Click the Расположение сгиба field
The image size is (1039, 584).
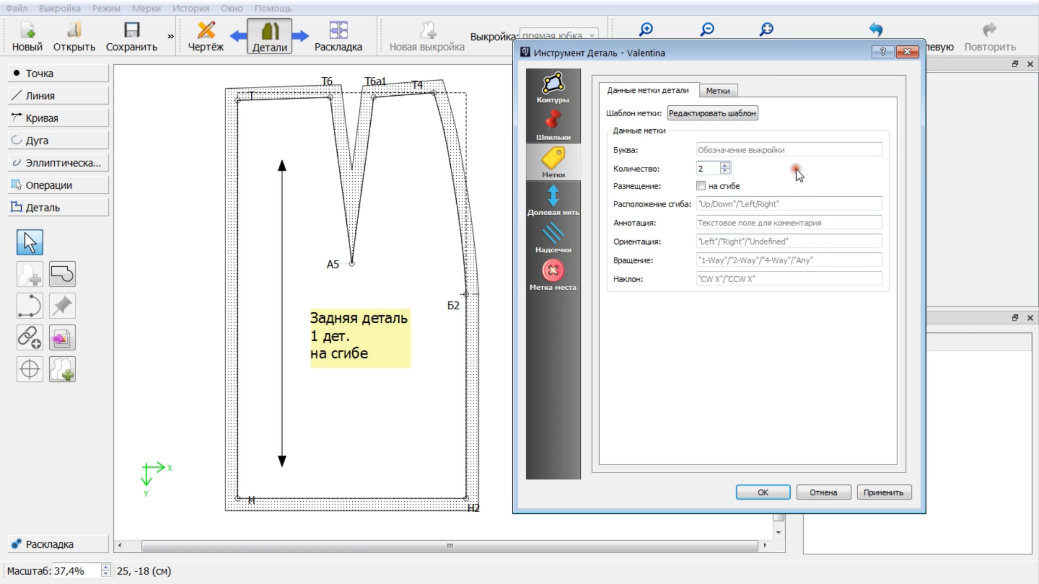click(x=789, y=204)
